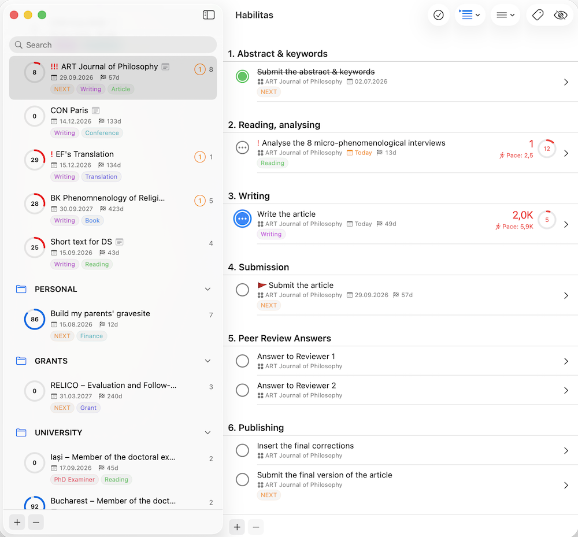Add a project with sidebar plus button
Viewport: 578px width, 537px height.
tap(17, 522)
